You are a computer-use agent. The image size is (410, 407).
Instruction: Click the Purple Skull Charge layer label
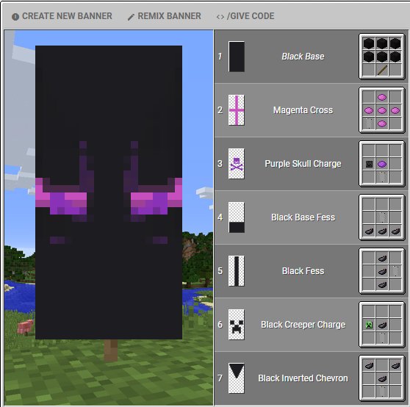point(303,164)
